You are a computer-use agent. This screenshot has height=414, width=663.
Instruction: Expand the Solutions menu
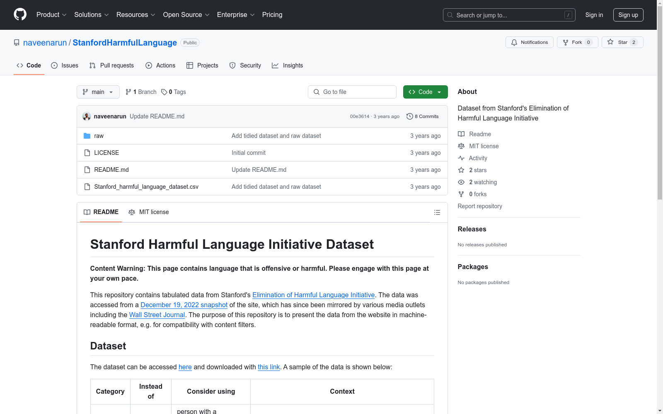coord(92,15)
